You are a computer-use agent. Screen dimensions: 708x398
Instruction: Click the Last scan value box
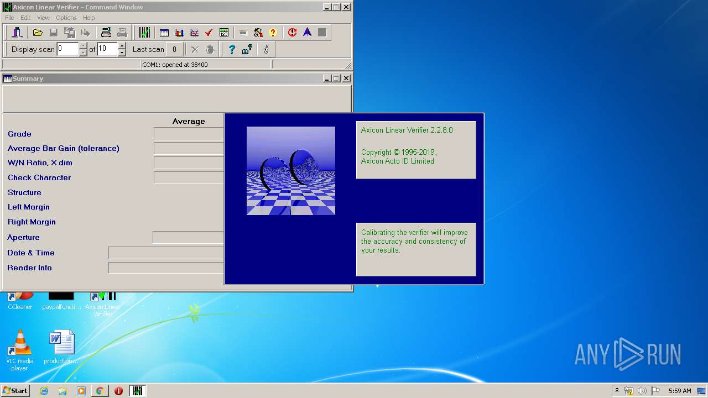tap(174, 49)
